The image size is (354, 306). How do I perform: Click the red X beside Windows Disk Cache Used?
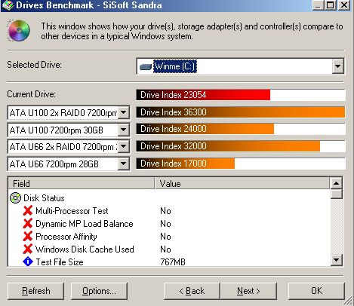point(28,249)
